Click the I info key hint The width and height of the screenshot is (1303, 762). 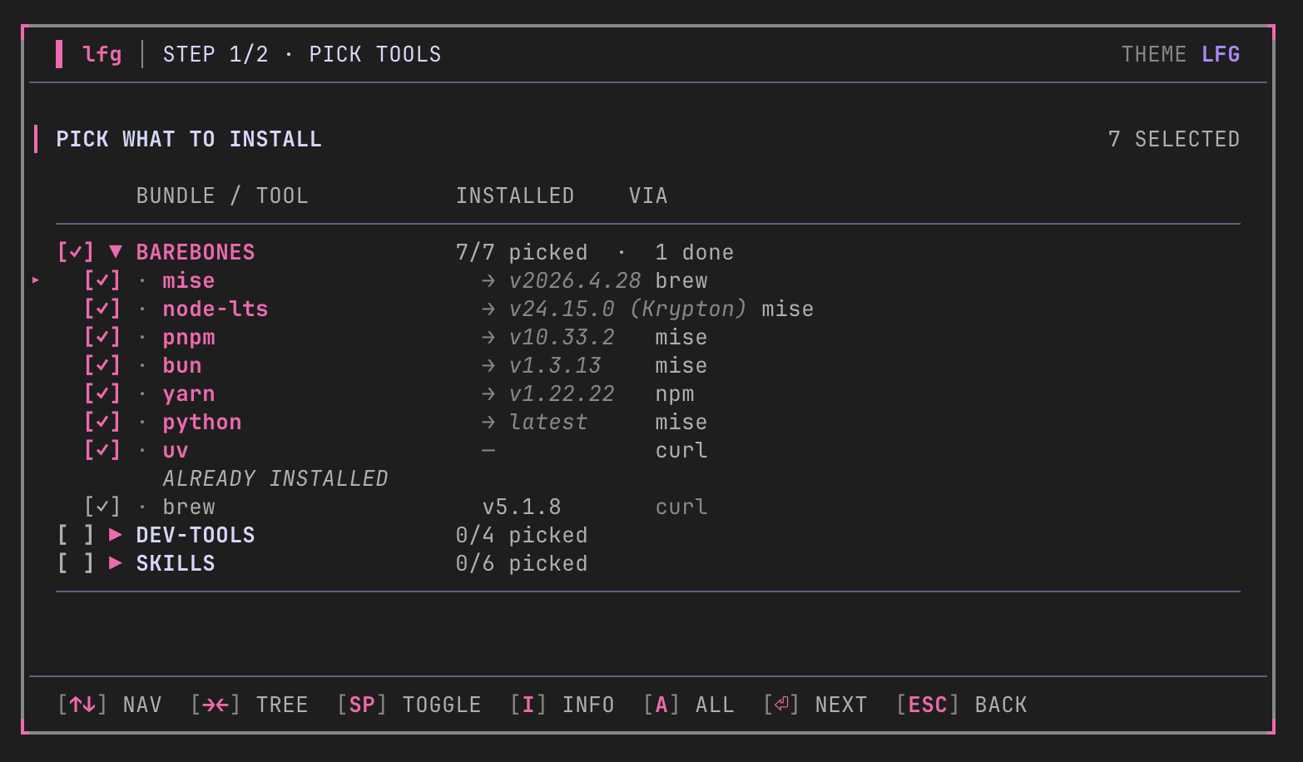tap(528, 705)
